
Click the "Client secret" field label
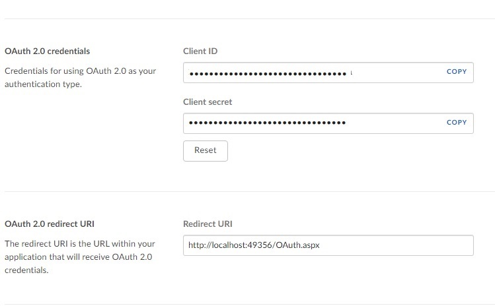208,102
